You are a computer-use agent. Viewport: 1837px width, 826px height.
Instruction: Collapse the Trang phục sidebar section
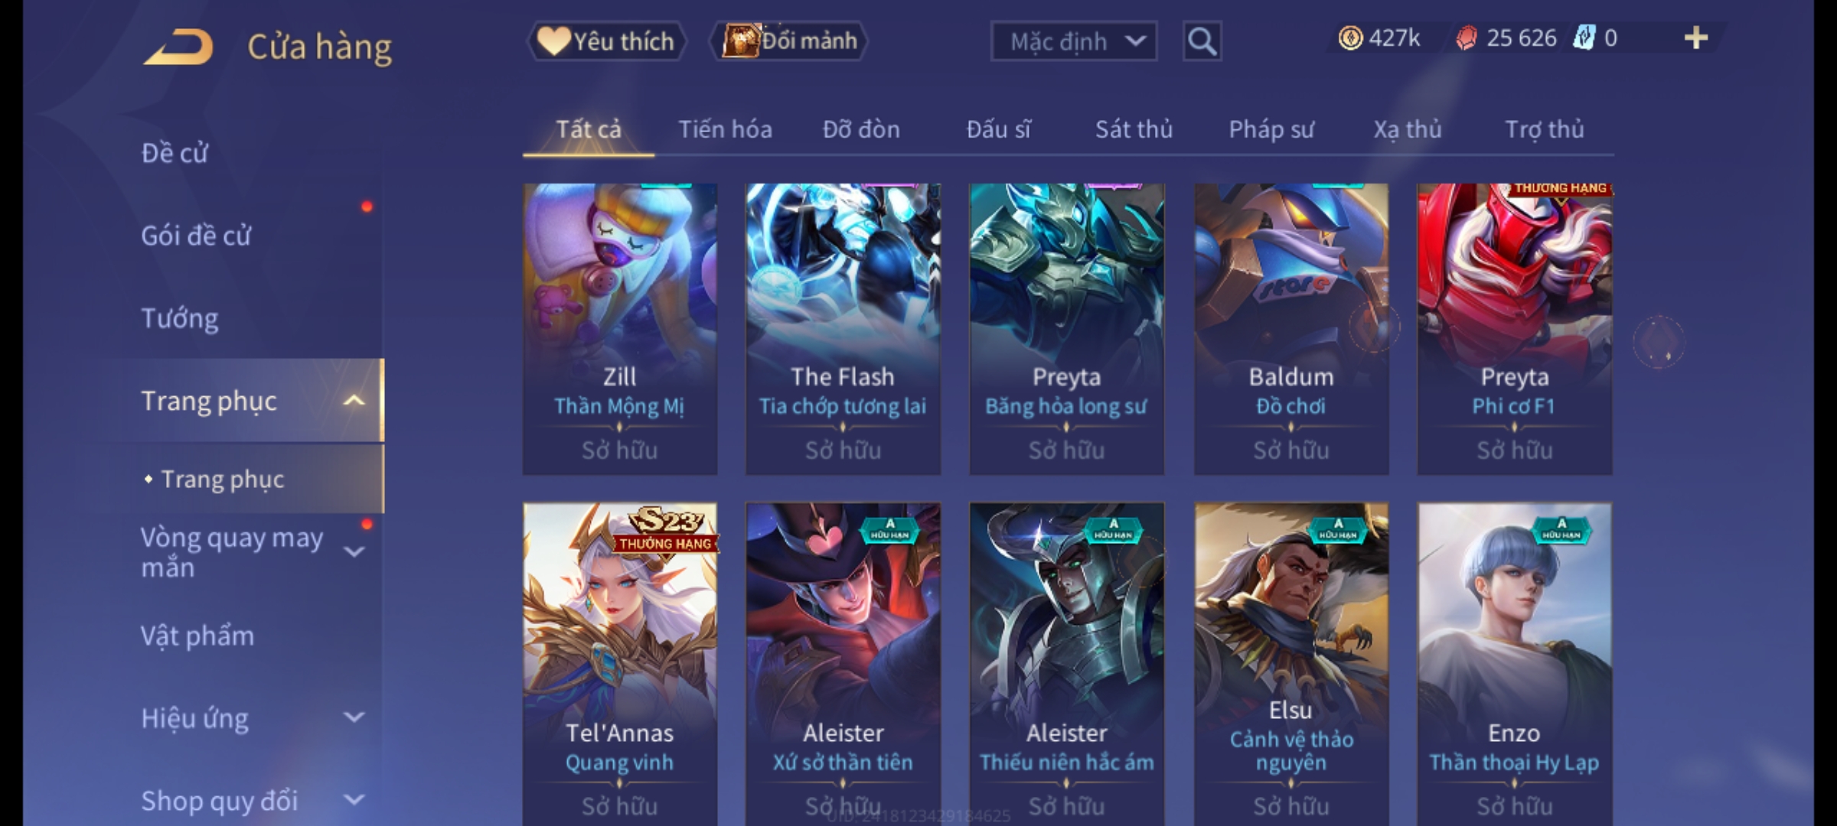(x=353, y=401)
